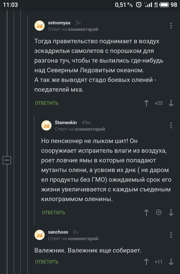Downvote sanchoss's comment

[x=171, y=262]
